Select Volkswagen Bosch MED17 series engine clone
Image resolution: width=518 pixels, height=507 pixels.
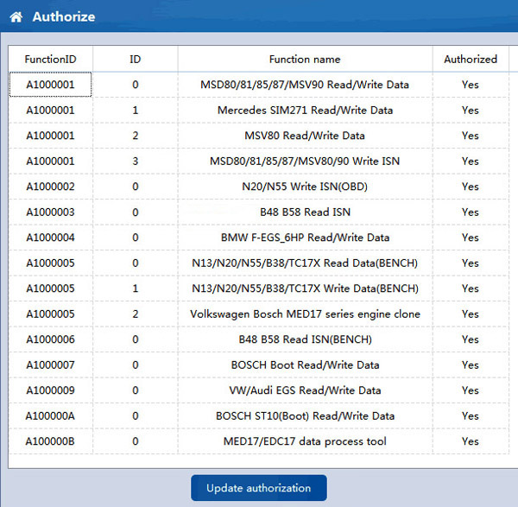tap(305, 314)
